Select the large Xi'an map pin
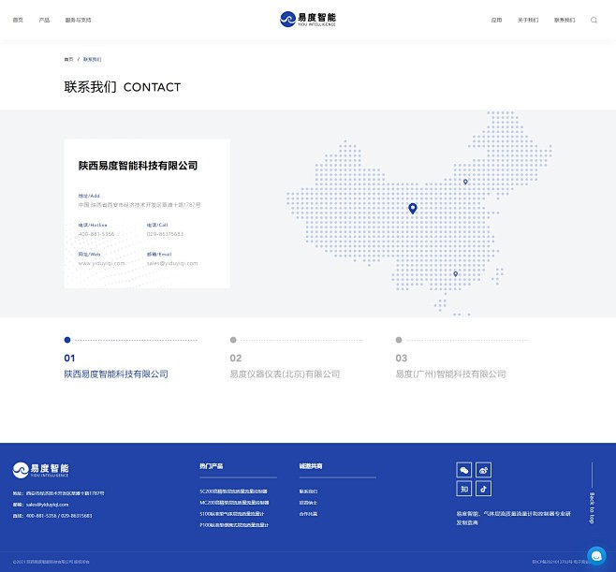 [x=413, y=208]
